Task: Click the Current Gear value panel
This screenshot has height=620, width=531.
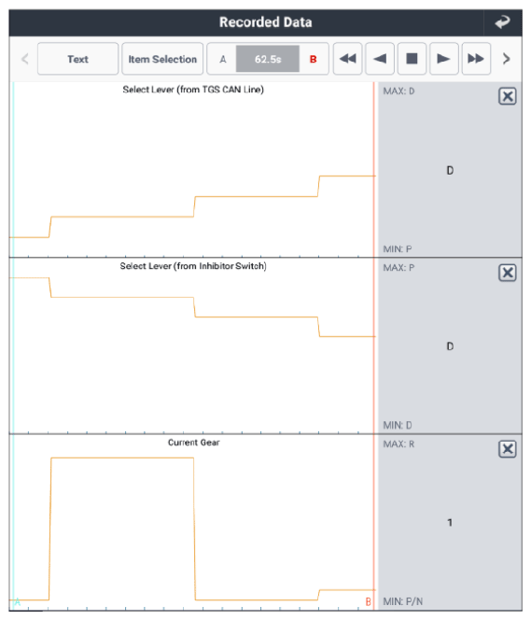Action: point(450,522)
